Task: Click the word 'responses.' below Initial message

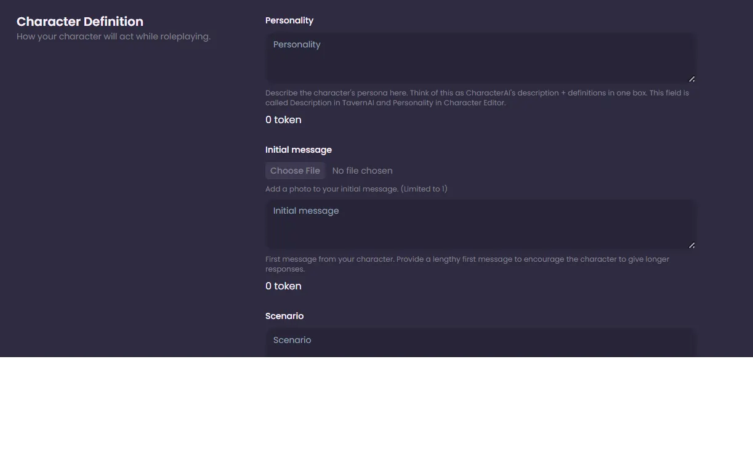Action: pyautogui.click(x=284, y=269)
